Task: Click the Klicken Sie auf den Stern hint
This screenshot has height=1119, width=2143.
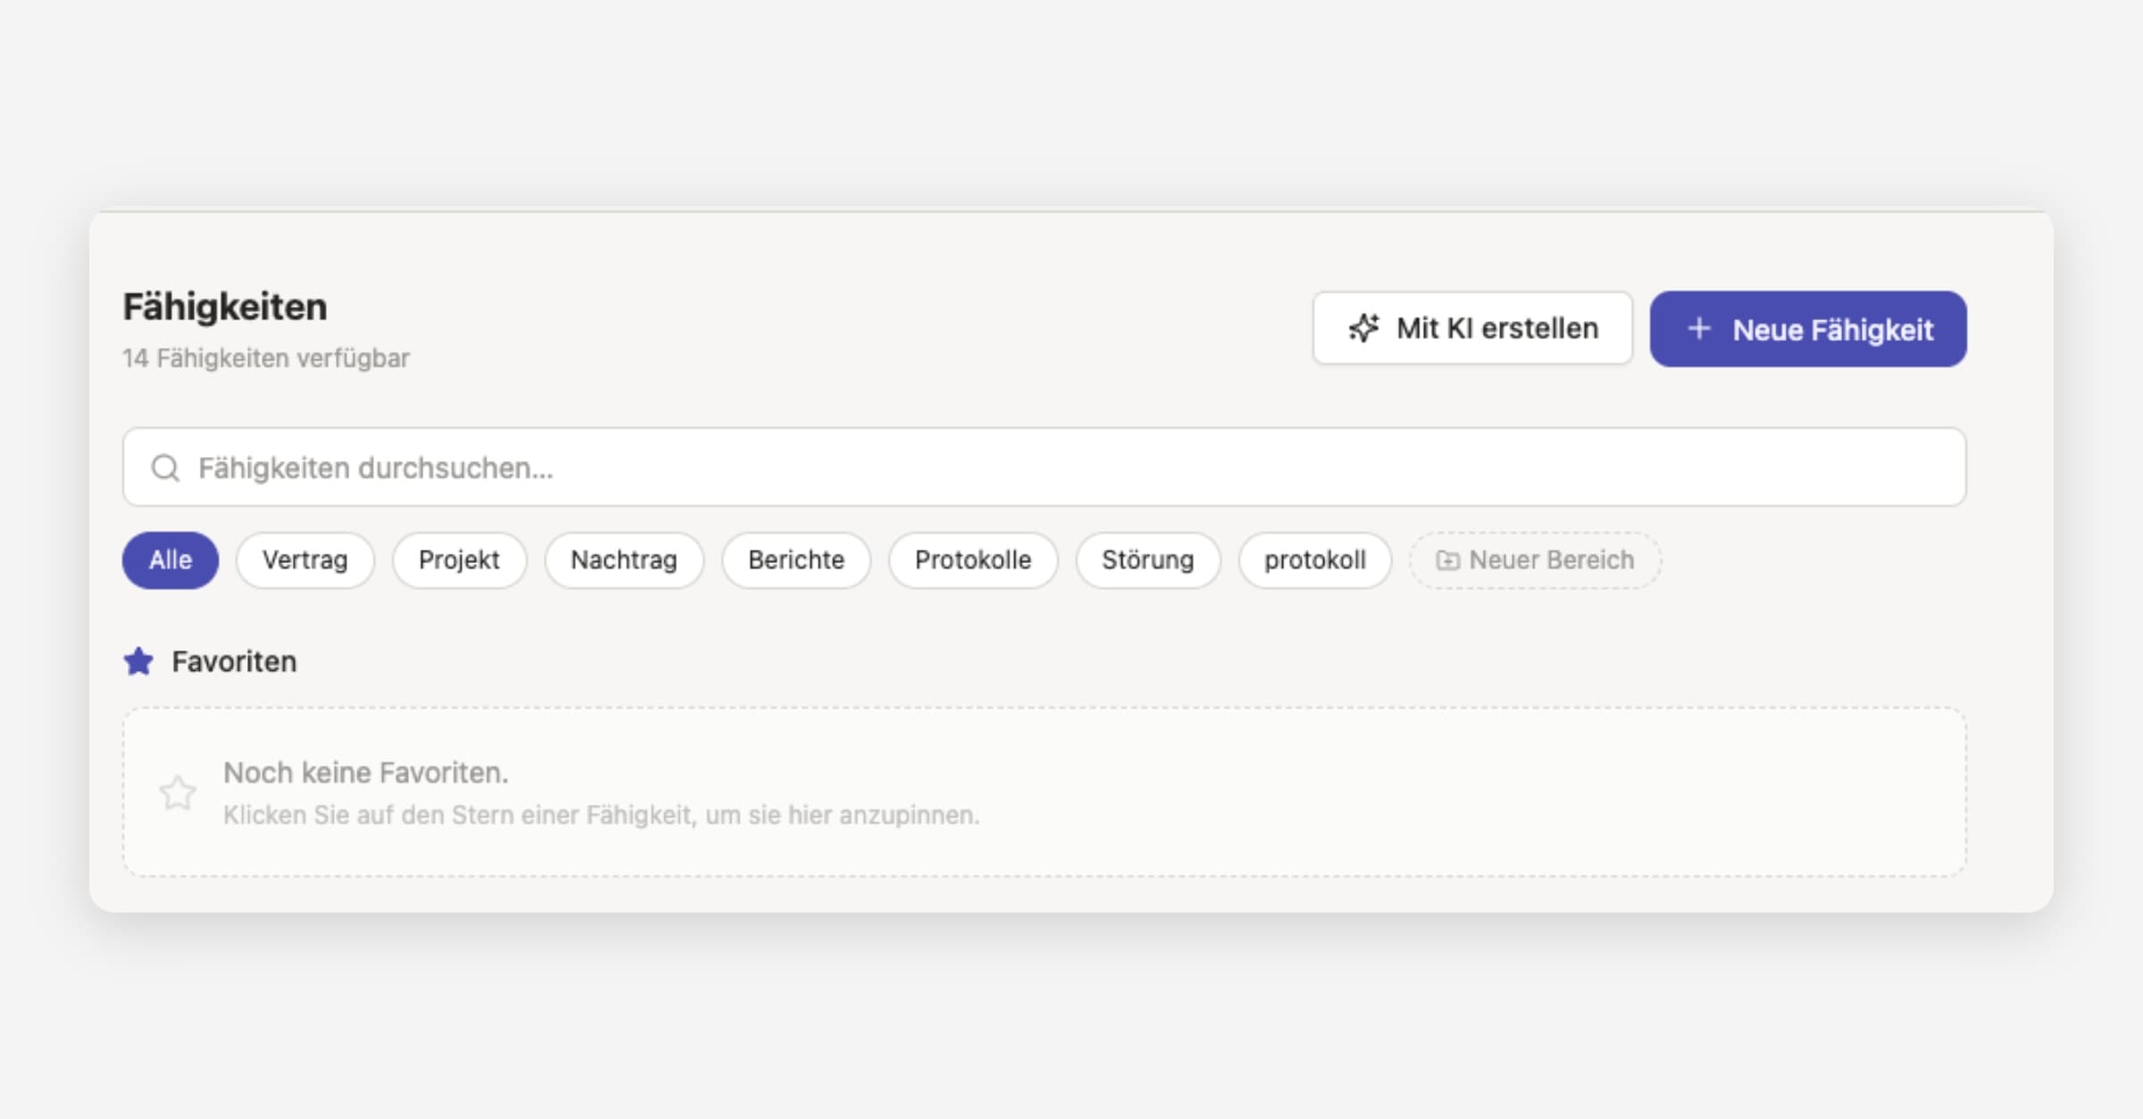Action: 601,815
